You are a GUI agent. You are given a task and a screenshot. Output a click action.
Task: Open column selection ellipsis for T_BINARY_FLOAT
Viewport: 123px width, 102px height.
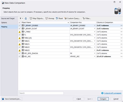pos(121,29)
